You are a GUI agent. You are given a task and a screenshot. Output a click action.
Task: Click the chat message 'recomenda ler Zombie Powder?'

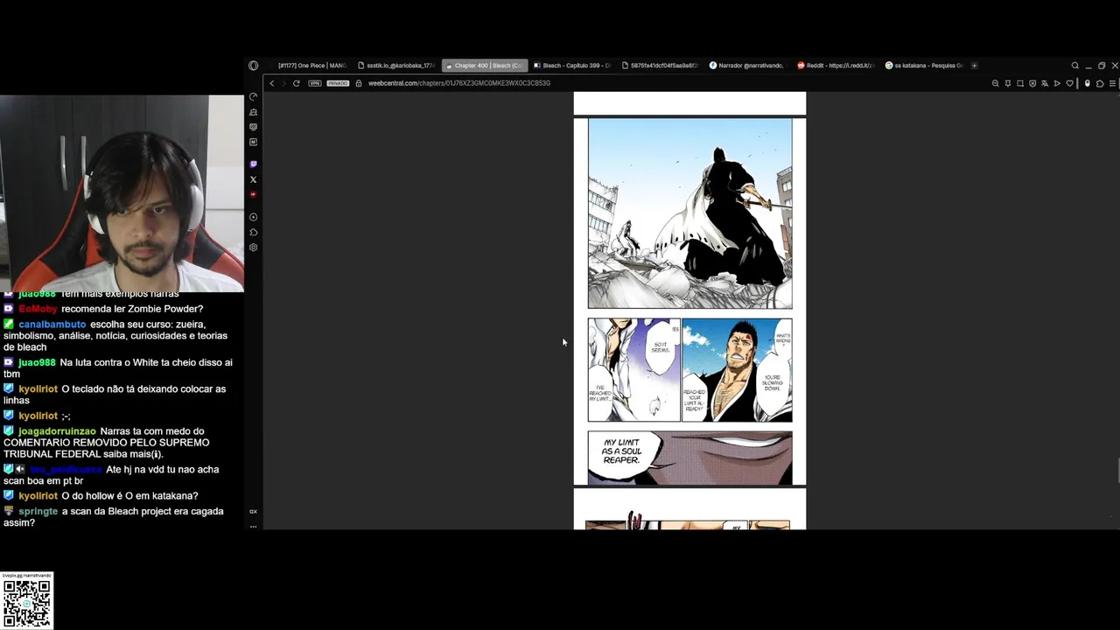132,309
